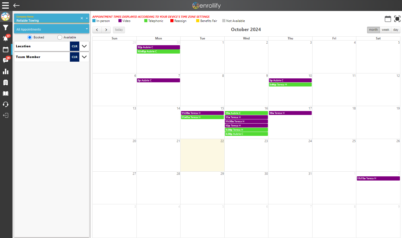Viewport: 402px width, 238px height.
Task: Go to the next month
Action: 106,30
